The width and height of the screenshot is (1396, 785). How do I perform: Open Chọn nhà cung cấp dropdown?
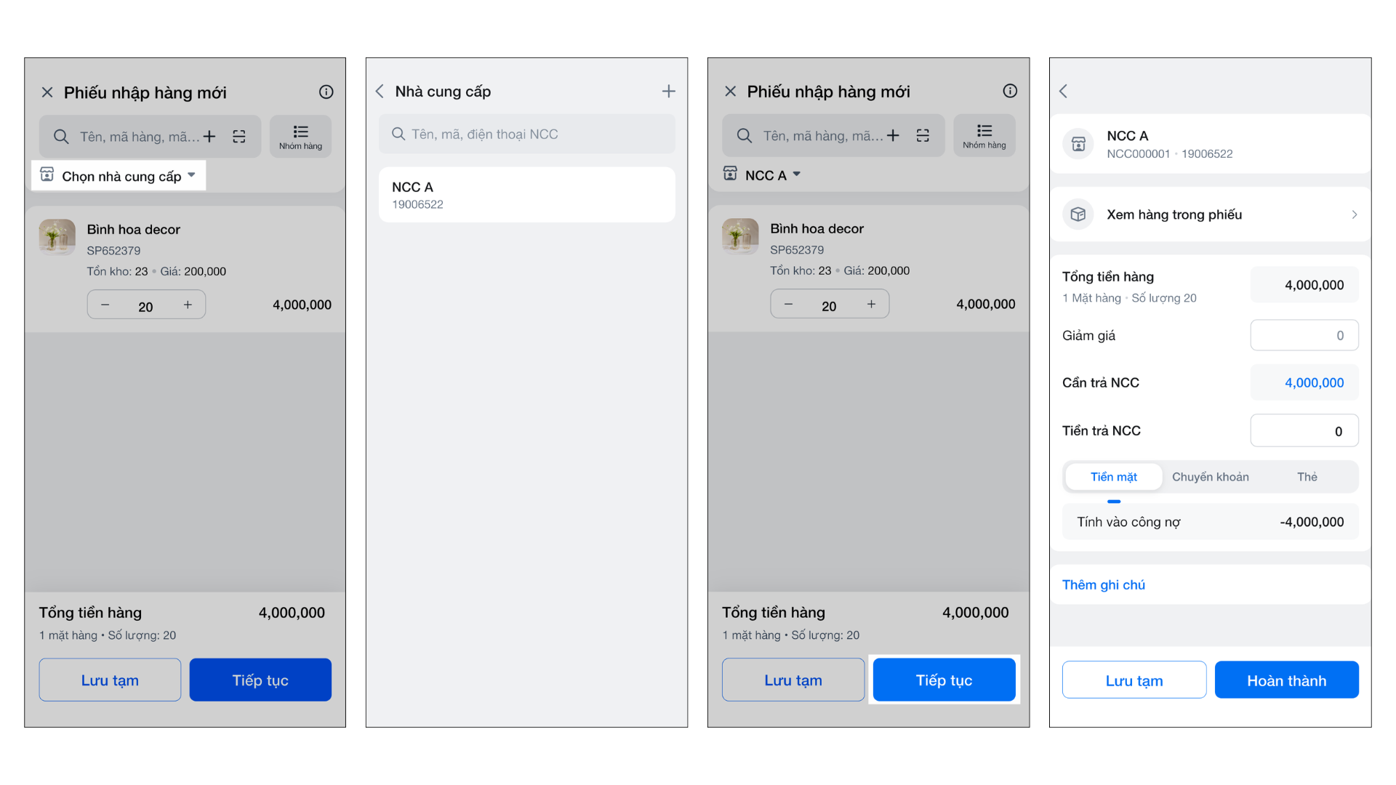[x=120, y=176]
